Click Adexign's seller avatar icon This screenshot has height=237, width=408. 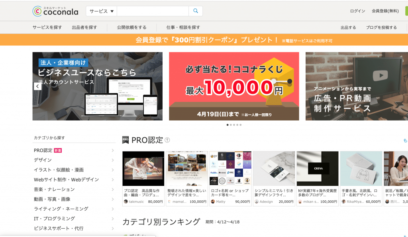pyautogui.click(x=257, y=202)
